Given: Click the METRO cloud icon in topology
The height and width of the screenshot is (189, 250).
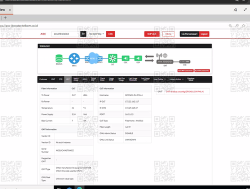Looking at the screenshot, I should click(x=93, y=58).
